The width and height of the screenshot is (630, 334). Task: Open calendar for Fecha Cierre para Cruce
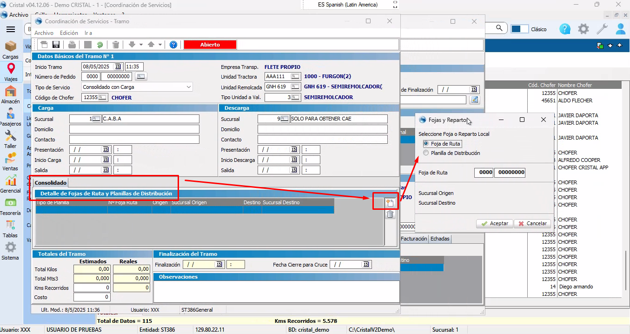[x=366, y=264]
